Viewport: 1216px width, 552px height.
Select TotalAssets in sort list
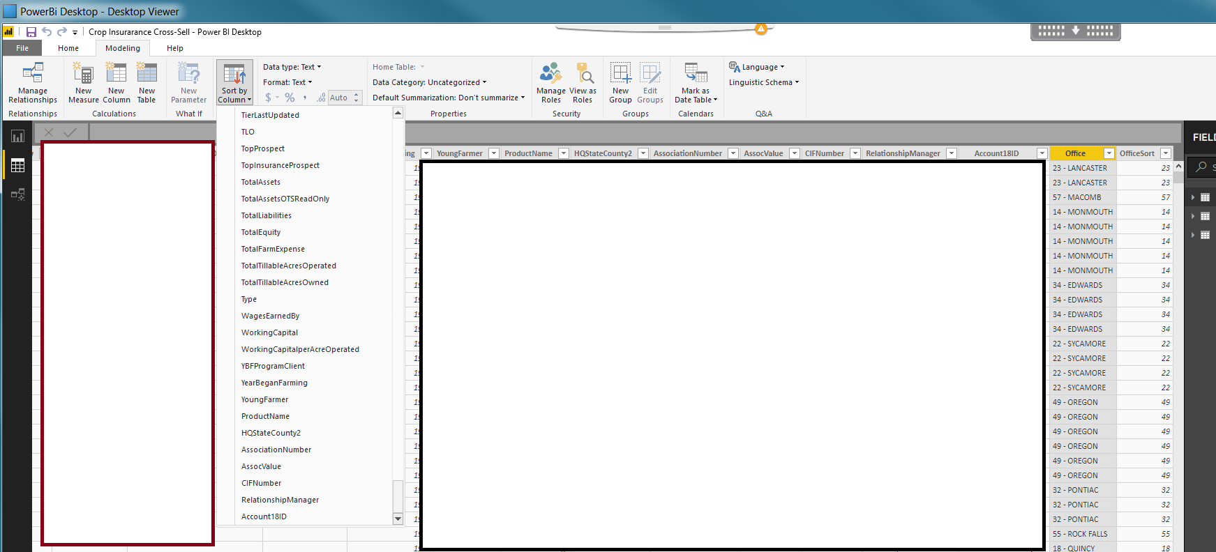[x=261, y=182]
